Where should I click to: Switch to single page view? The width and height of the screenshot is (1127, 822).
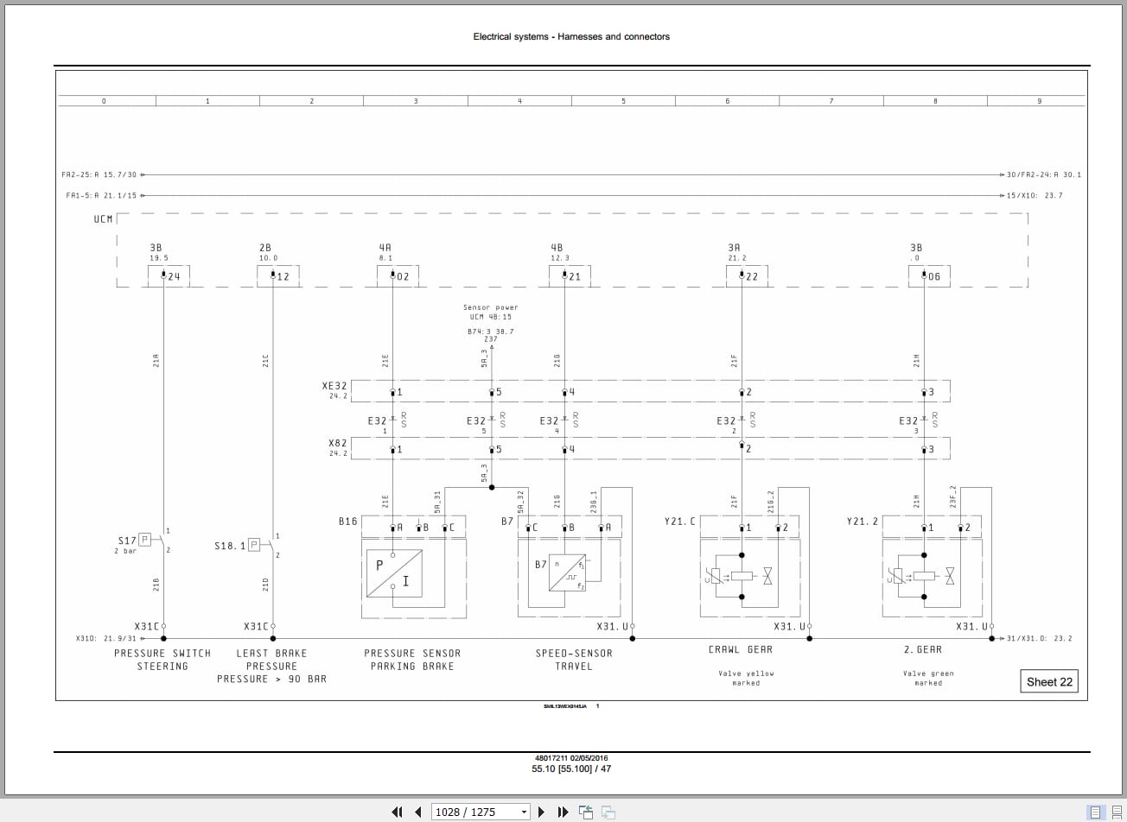[x=1095, y=812]
